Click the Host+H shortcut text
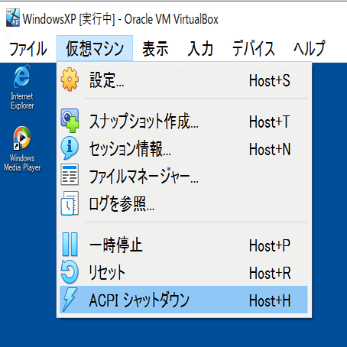Image resolution: width=347 pixels, height=347 pixels. pyautogui.click(x=270, y=300)
